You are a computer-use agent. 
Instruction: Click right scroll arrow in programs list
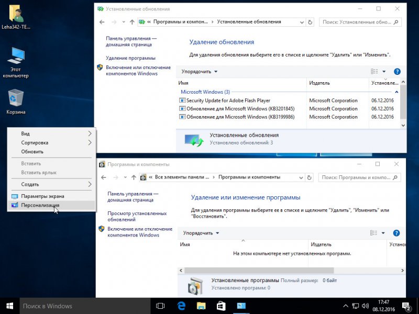[x=402, y=271]
